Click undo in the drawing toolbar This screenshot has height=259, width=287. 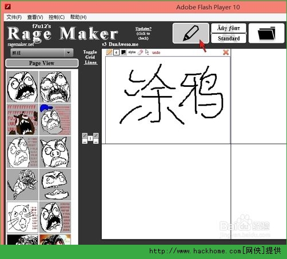tap(156, 53)
